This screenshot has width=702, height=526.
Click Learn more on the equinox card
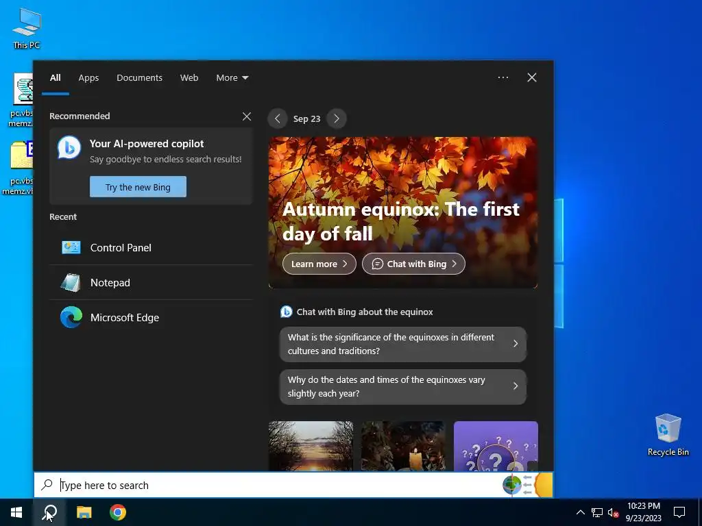[x=319, y=264]
